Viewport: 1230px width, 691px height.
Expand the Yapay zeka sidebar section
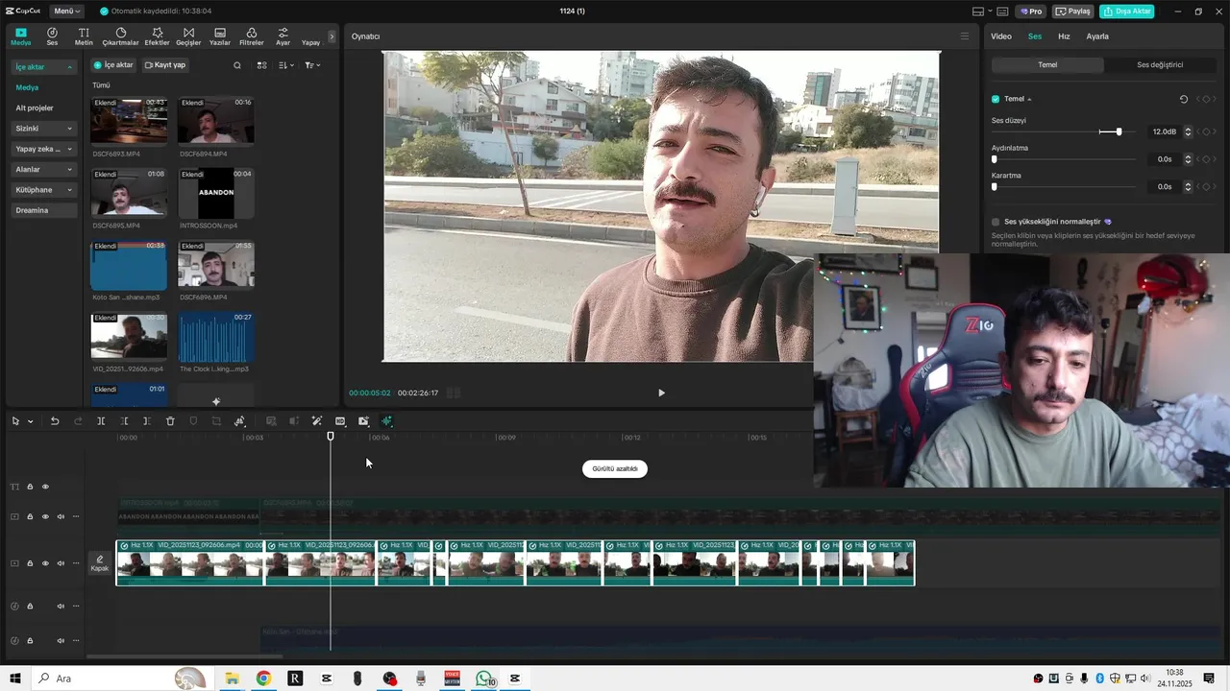69,149
